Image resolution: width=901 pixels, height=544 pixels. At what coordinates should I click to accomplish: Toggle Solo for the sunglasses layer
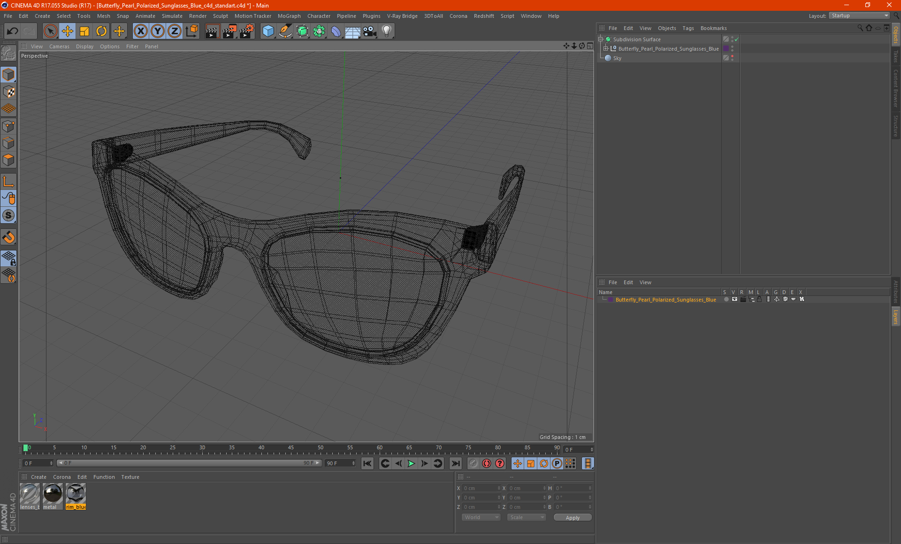pos(726,299)
